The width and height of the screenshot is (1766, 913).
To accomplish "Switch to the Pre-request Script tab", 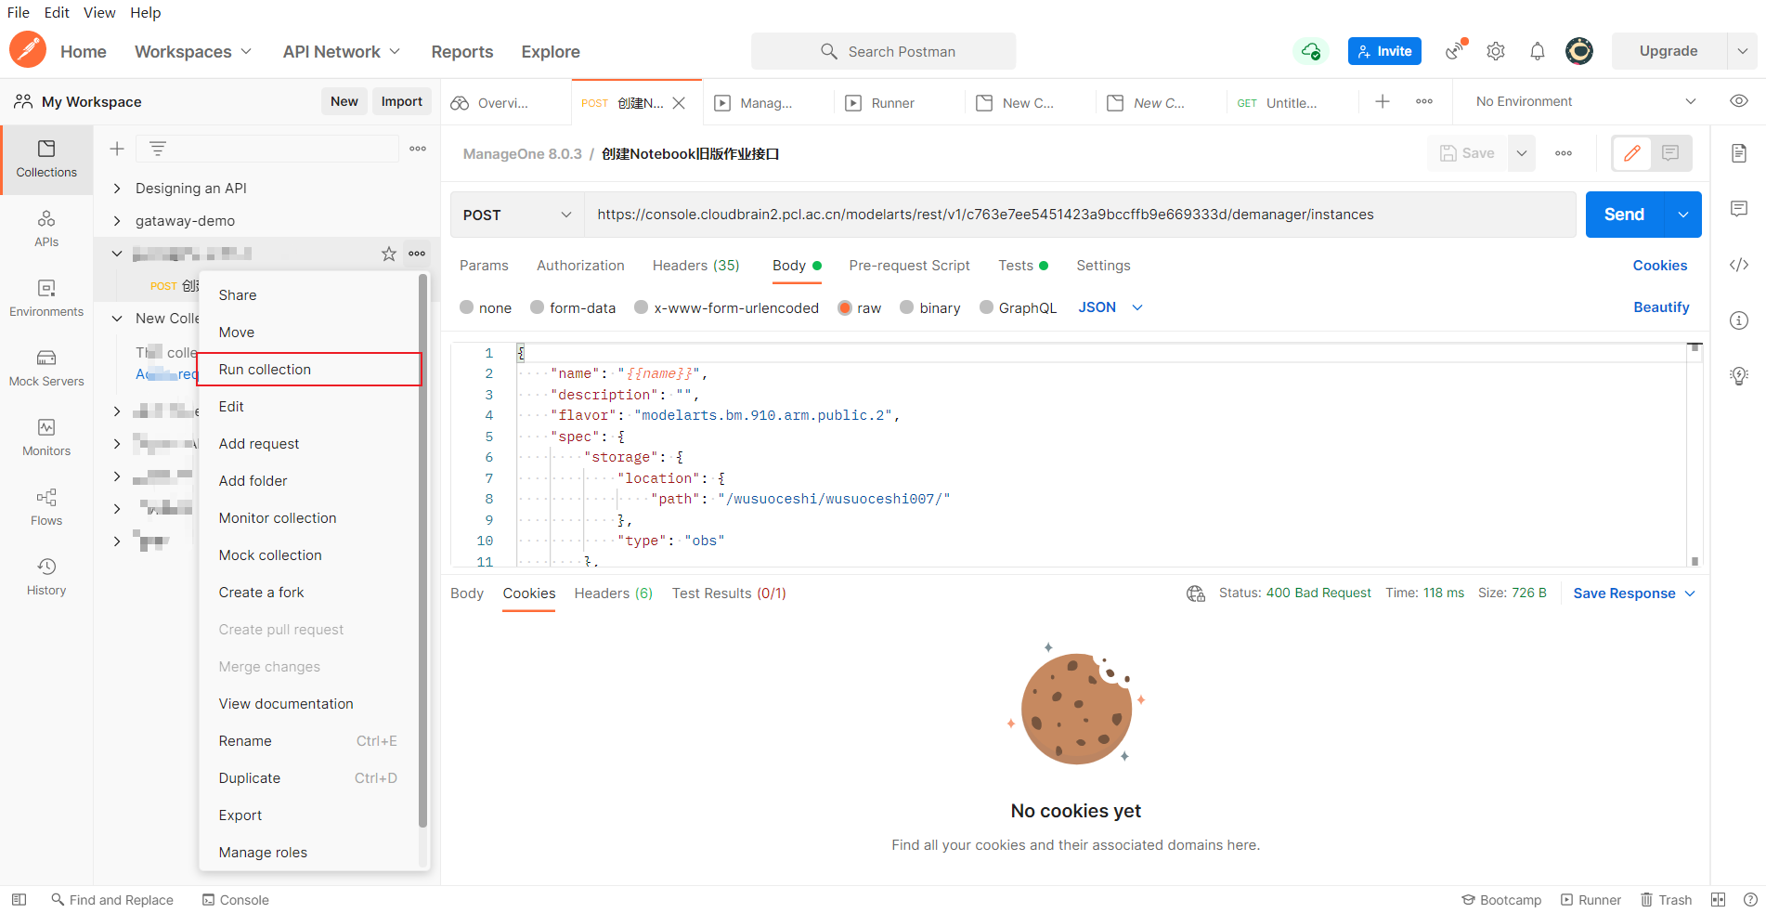I will pyautogui.click(x=909, y=266).
